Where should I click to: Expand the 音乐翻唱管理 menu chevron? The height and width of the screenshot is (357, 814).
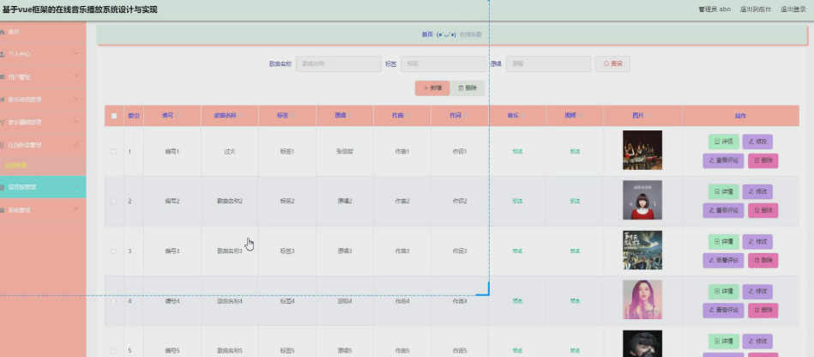point(76,122)
